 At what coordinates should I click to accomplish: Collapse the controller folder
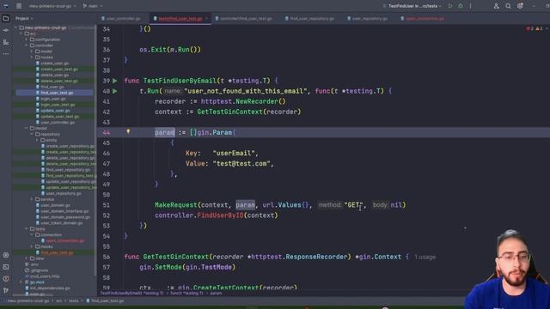[27, 45]
